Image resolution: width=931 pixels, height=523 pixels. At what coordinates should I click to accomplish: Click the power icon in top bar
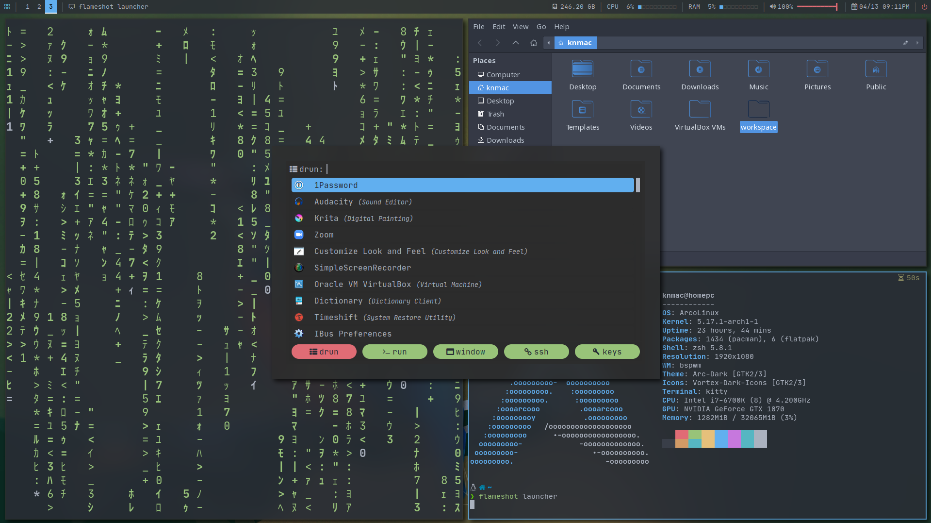[x=924, y=7]
